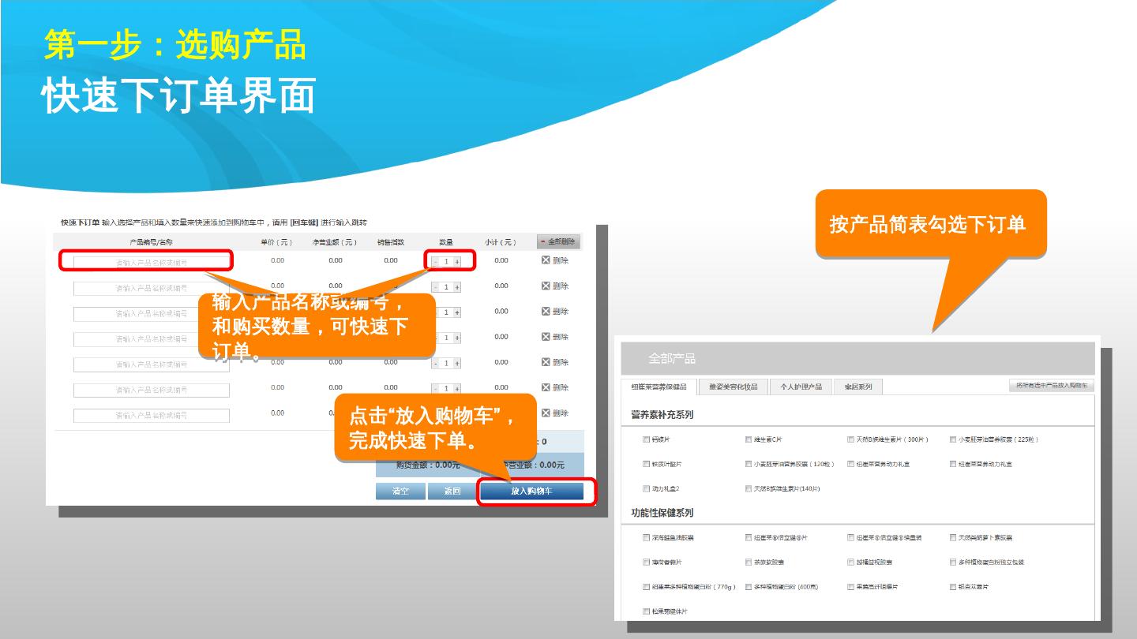Tick the 天然类胡萝卜素胶囊 checkbox
Image resolution: width=1137 pixels, height=639 pixels.
click(x=953, y=537)
